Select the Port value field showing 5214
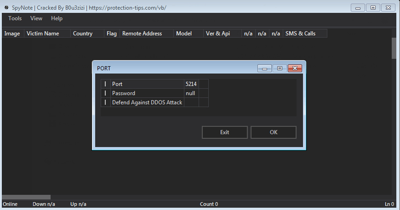Viewport: 400px width, 210px height. pos(191,84)
